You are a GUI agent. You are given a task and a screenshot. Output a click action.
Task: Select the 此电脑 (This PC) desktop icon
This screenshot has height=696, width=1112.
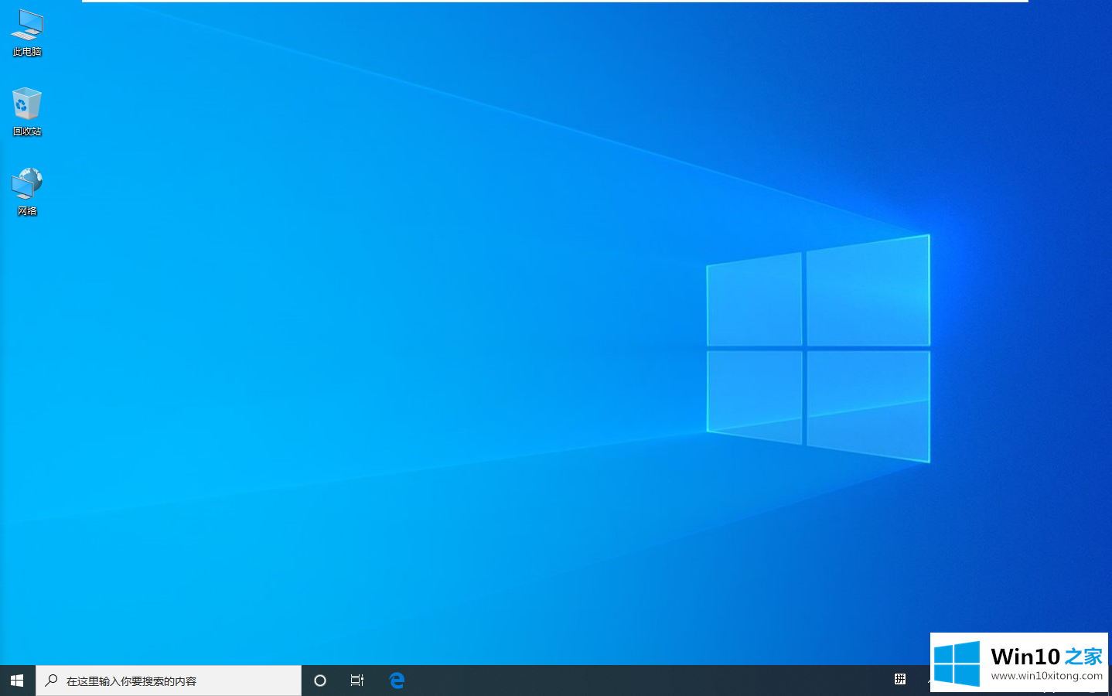(x=27, y=26)
